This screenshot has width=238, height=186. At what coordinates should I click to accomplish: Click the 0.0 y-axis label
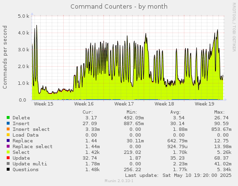[23, 100]
